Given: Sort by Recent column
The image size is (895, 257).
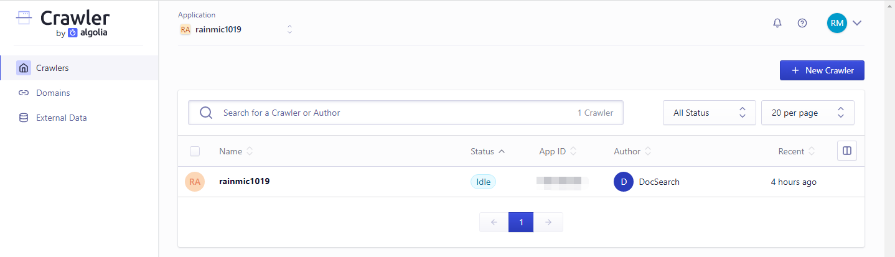Looking at the screenshot, I should [797, 151].
